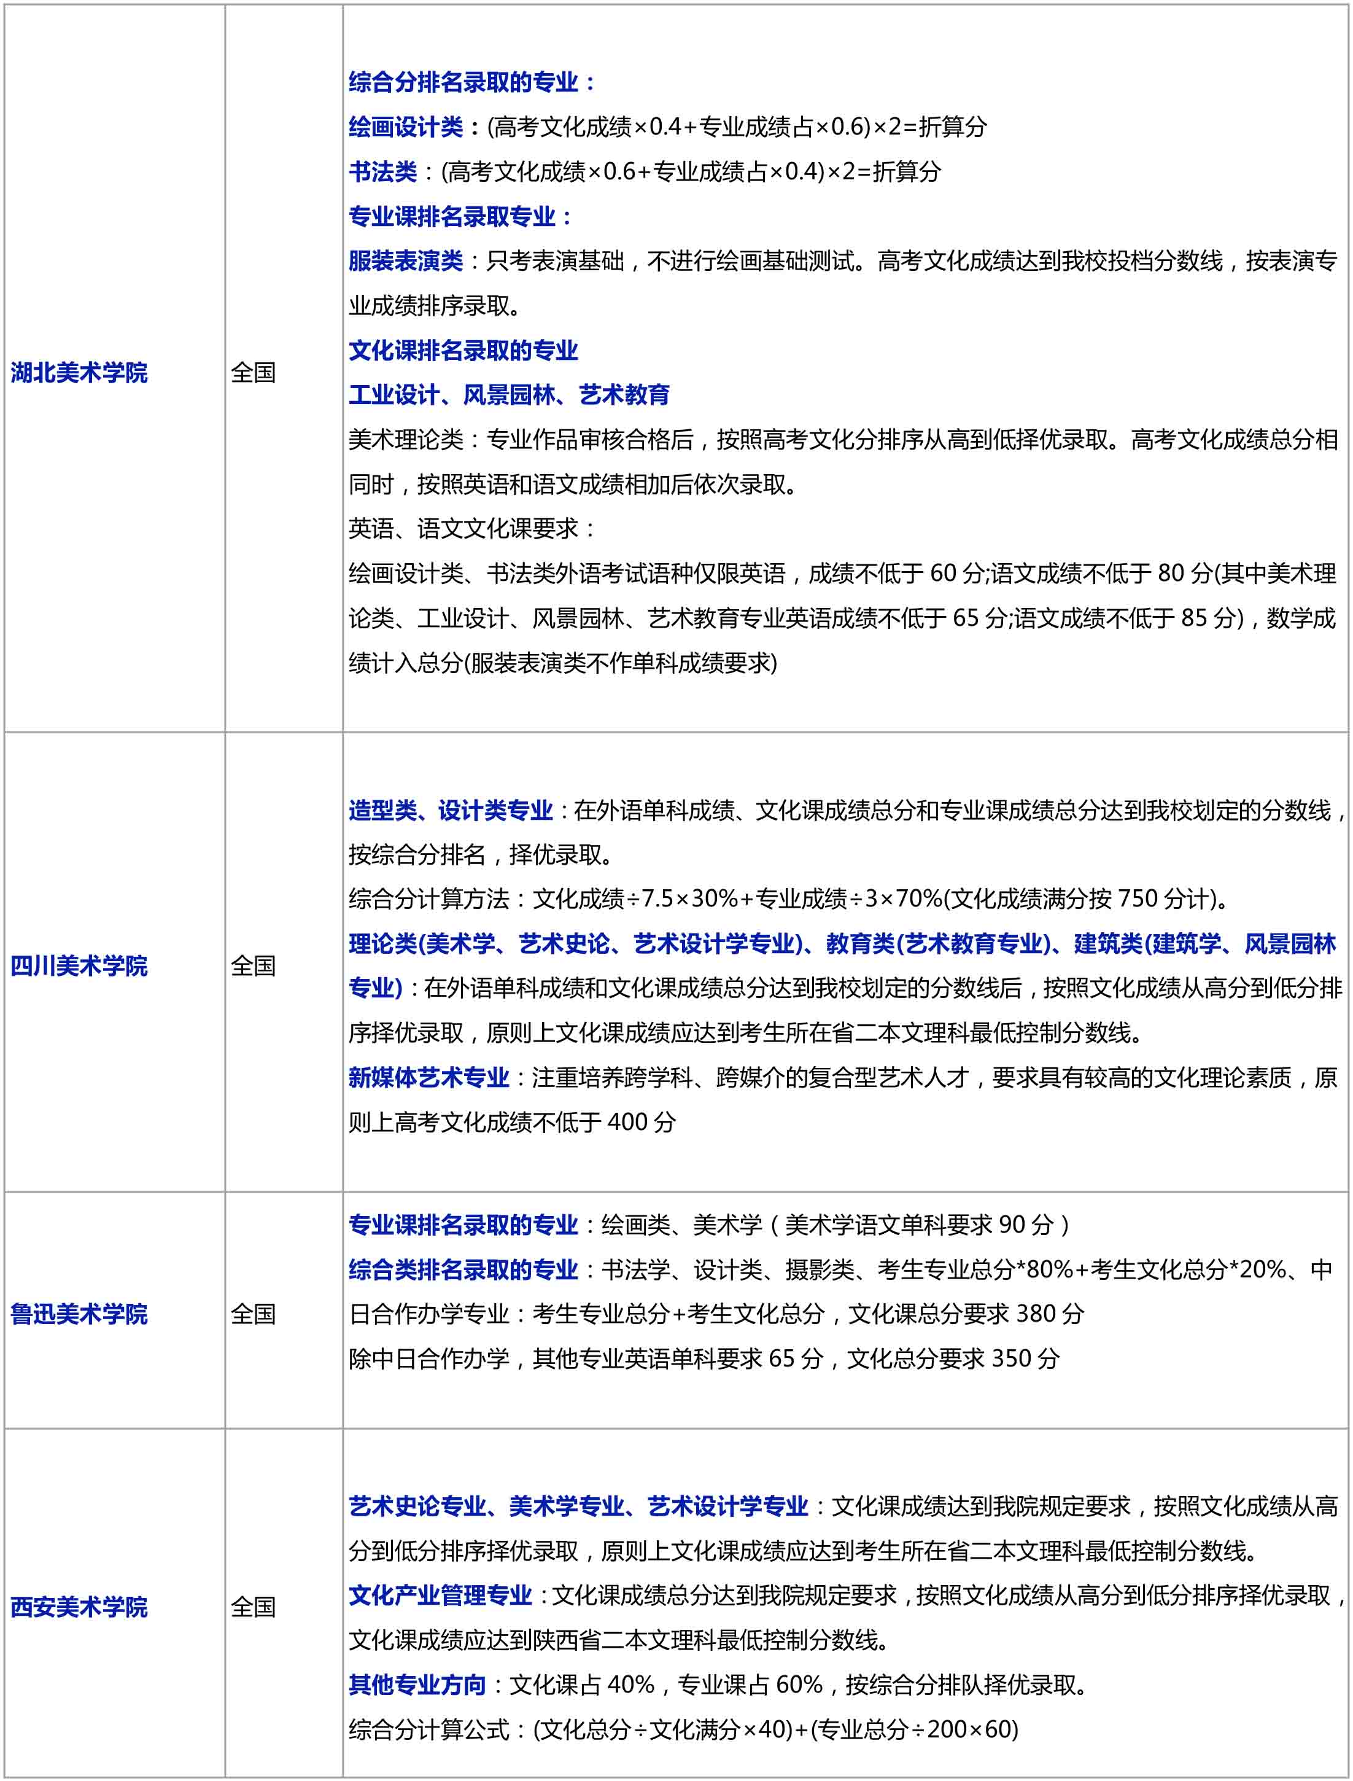The height and width of the screenshot is (1781, 1353).
Task: Click the line 则上高考文化成绩不低于 400 分
Action: point(512,1122)
